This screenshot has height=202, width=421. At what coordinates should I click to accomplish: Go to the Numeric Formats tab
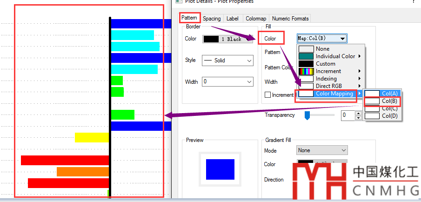[x=290, y=19]
